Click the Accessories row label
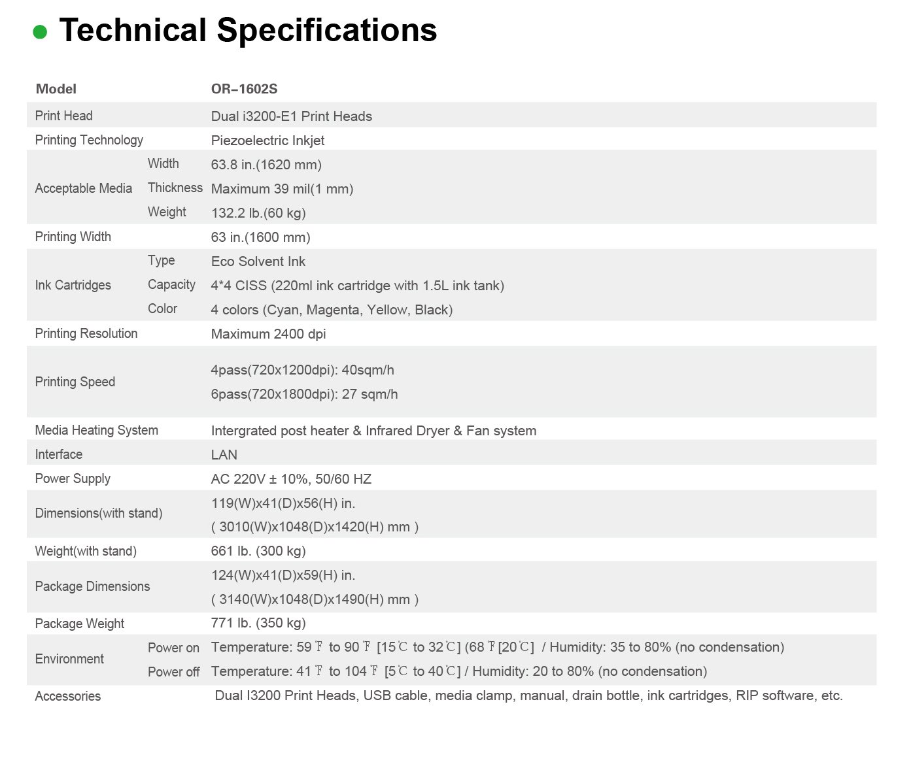This screenshot has width=911, height=768. pyautogui.click(x=67, y=696)
